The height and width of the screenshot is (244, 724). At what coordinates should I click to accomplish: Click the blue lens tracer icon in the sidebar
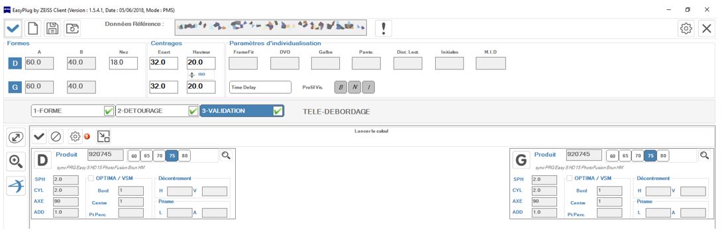pos(16,186)
